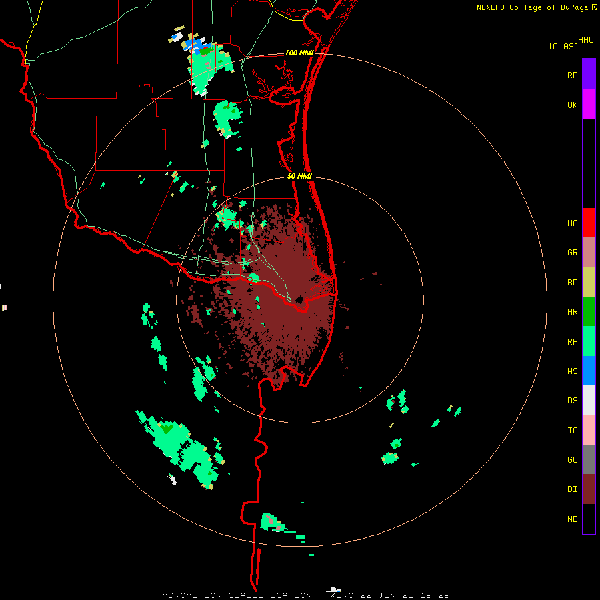This screenshot has height=600, width=600.
Task: Click the light green RA legend swatch
Action: point(589,341)
